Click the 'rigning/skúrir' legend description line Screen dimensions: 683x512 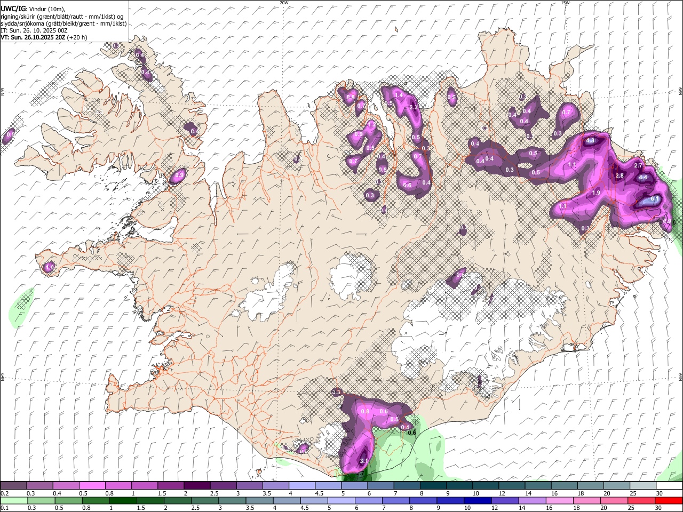click(62, 17)
